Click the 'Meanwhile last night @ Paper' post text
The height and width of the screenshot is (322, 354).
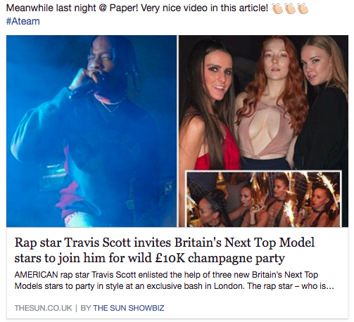(x=137, y=8)
